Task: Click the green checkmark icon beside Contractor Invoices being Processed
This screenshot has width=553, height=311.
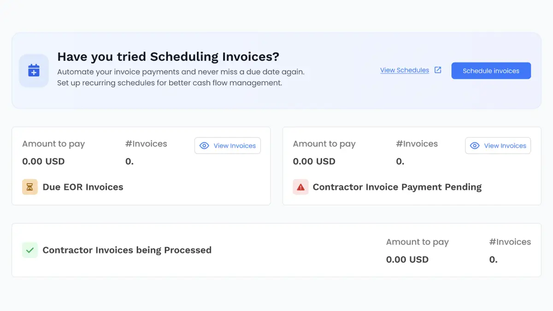Action: click(30, 250)
